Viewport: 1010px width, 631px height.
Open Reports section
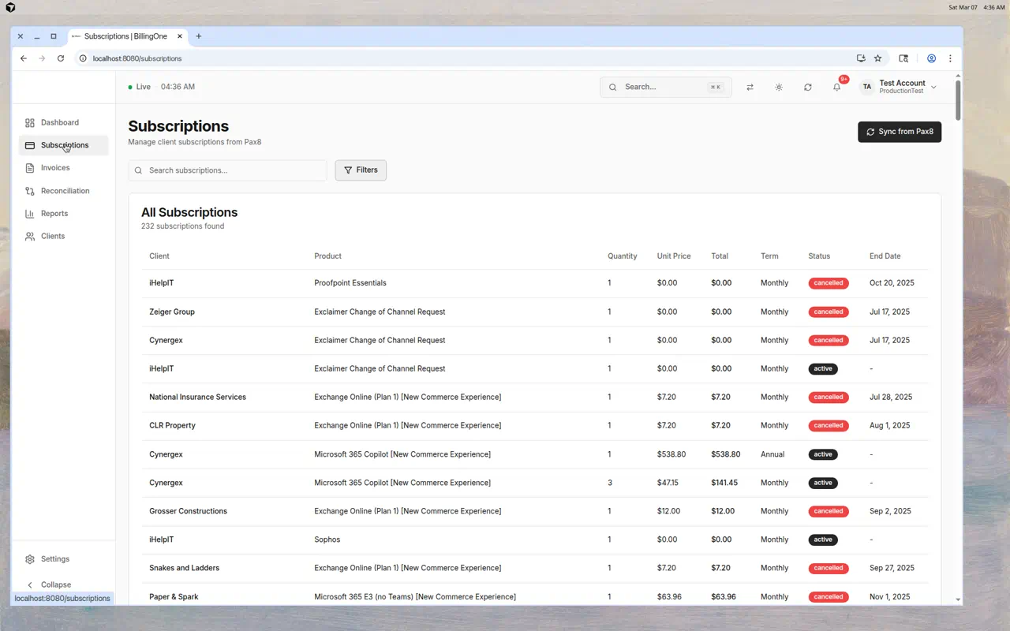(x=64, y=214)
